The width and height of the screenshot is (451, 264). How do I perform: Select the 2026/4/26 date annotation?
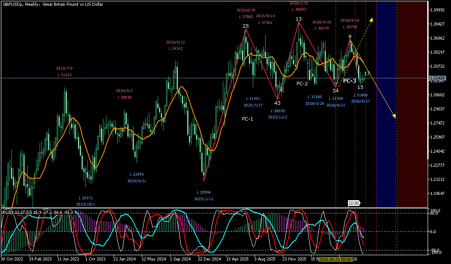pyautogui.click(x=322, y=22)
